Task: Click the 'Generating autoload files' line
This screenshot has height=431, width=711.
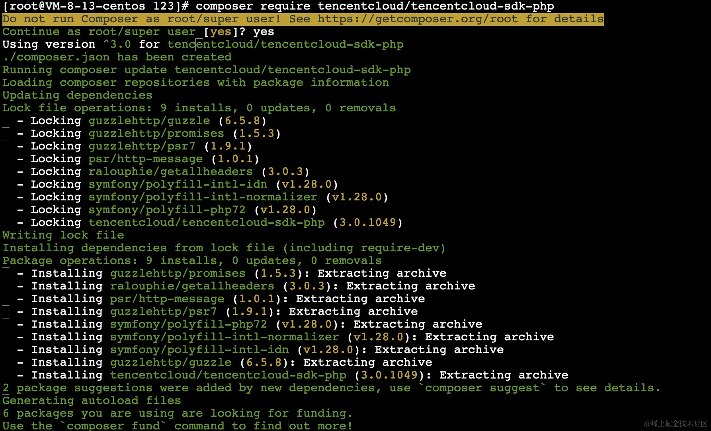Action: (x=92, y=401)
